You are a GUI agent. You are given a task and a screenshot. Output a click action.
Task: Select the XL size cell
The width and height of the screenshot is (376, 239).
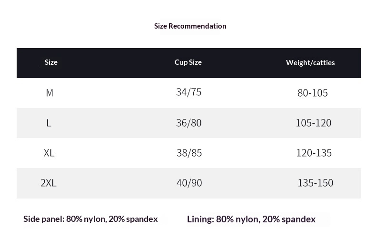pyautogui.click(x=49, y=153)
